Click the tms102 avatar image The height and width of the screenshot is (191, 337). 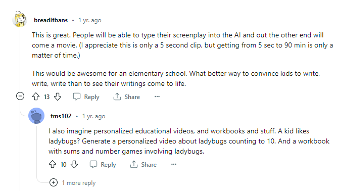click(36, 116)
